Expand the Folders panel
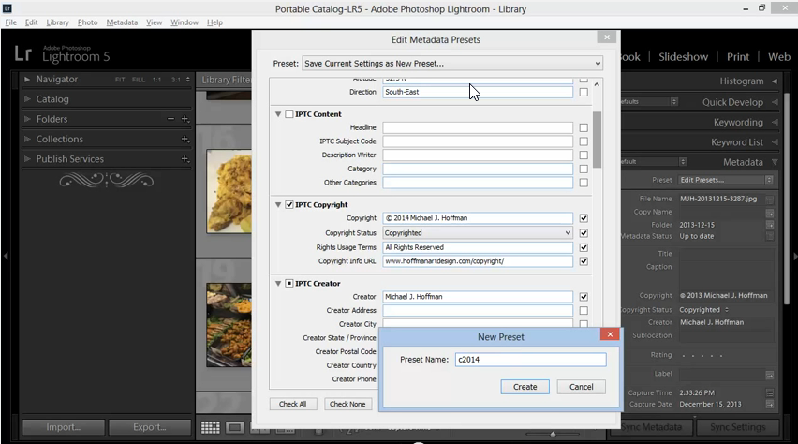This screenshot has width=798, height=444. coord(27,119)
